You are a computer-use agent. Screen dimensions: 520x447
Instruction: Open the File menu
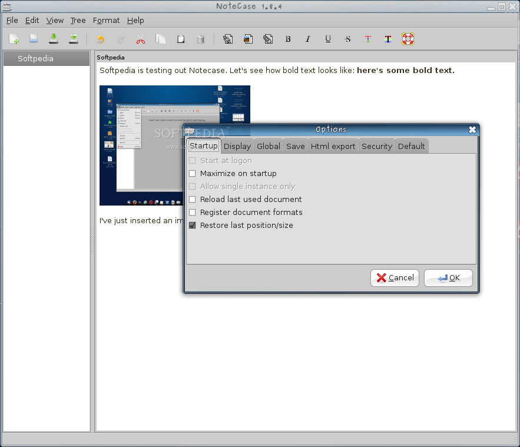click(x=12, y=21)
